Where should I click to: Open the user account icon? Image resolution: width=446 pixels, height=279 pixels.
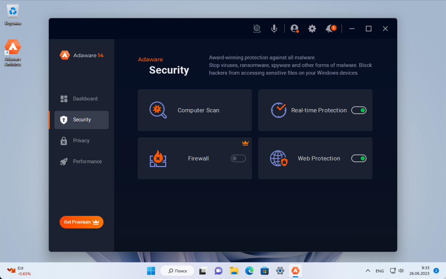(x=294, y=29)
